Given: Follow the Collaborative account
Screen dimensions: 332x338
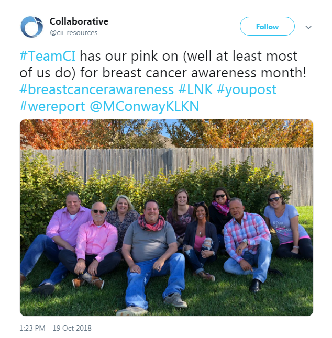Looking at the screenshot, I should pos(267,26).
